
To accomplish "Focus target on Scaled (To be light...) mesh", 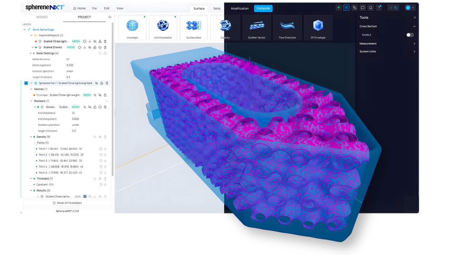I will pyautogui.click(x=85, y=41).
